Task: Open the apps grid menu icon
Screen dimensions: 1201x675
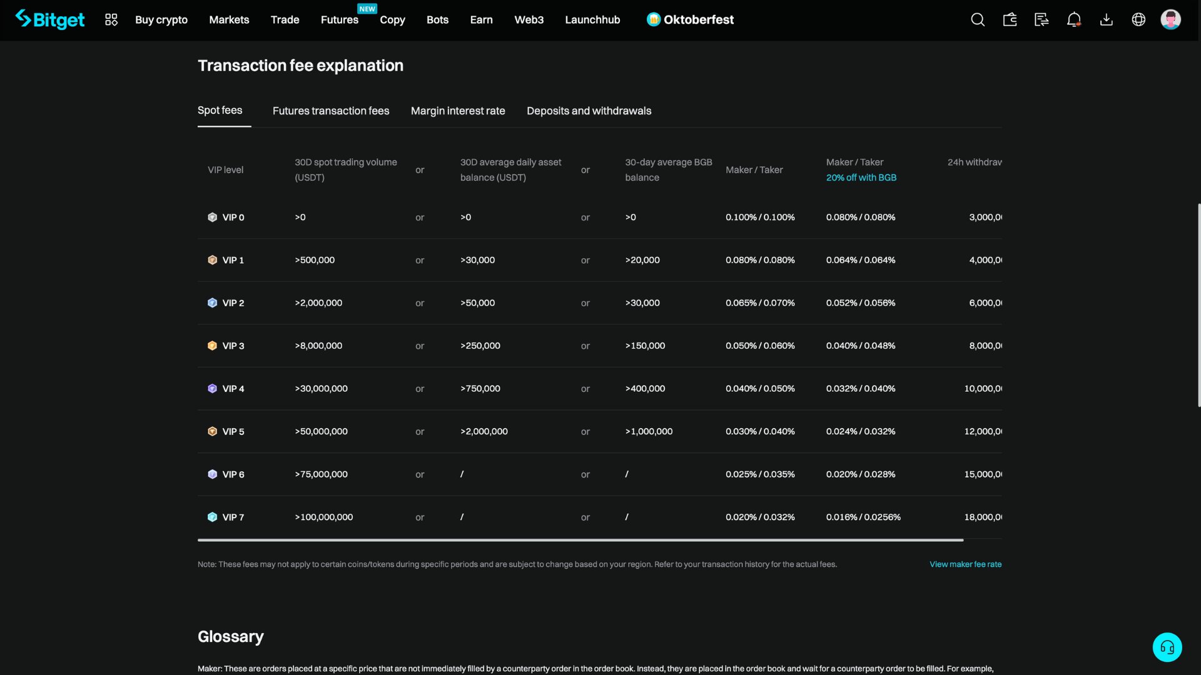Action: (111, 20)
